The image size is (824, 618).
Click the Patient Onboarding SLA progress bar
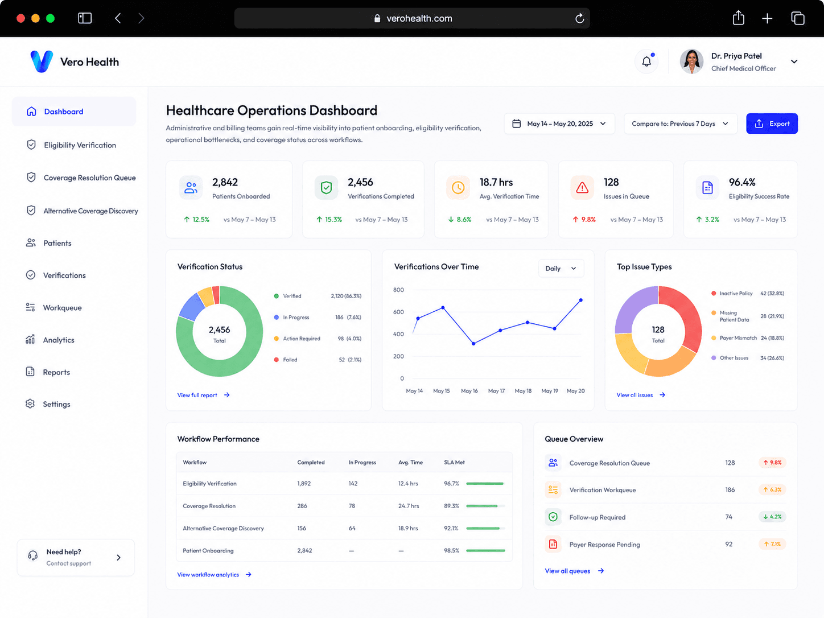click(485, 551)
